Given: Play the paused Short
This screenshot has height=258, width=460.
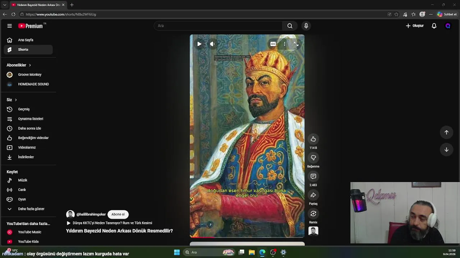Looking at the screenshot, I should pyautogui.click(x=199, y=44).
